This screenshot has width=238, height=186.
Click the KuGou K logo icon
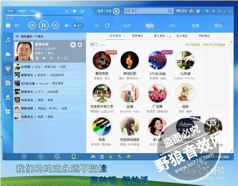(x=116, y=11)
